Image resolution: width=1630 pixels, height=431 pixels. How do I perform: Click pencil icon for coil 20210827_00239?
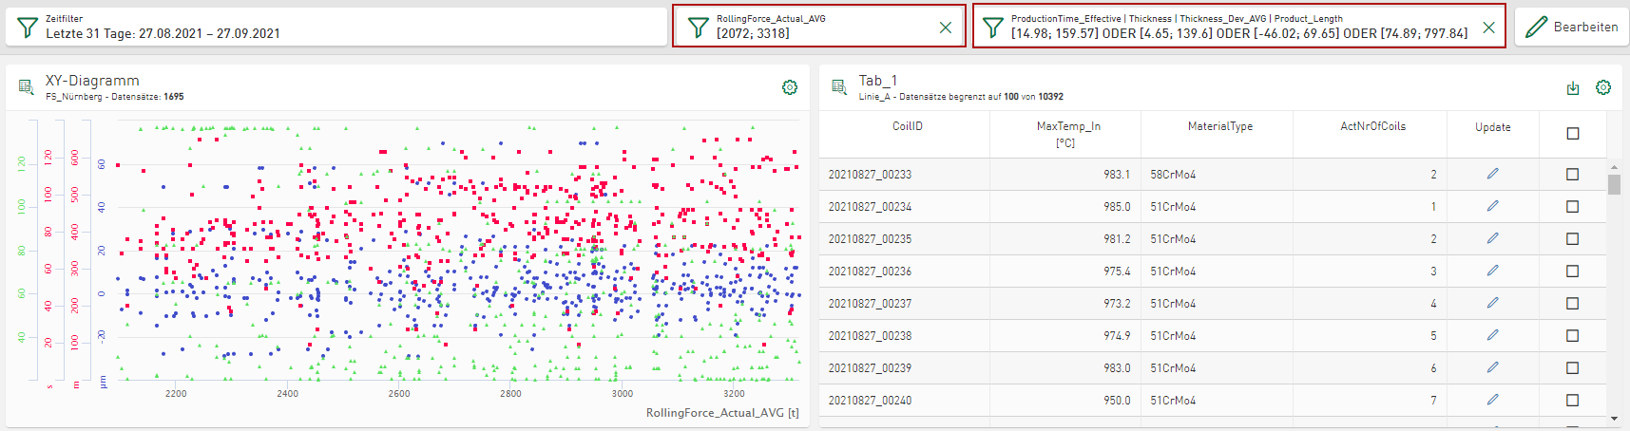click(1492, 367)
